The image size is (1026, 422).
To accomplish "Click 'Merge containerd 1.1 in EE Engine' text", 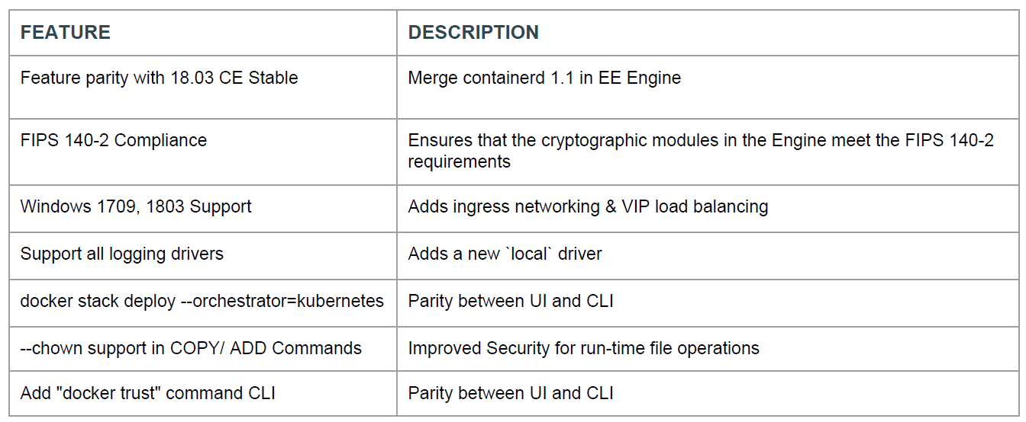I will [544, 78].
